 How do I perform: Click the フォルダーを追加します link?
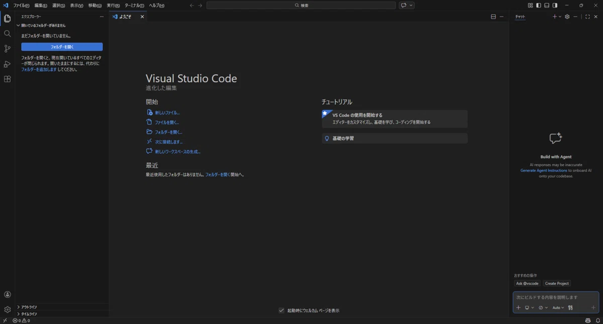pyautogui.click(x=39, y=69)
